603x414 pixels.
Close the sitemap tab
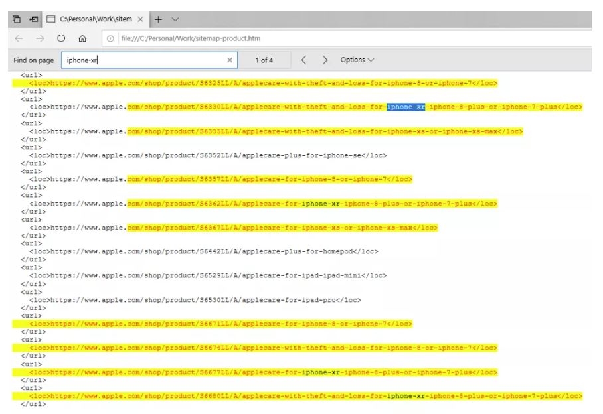coord(141,19)
